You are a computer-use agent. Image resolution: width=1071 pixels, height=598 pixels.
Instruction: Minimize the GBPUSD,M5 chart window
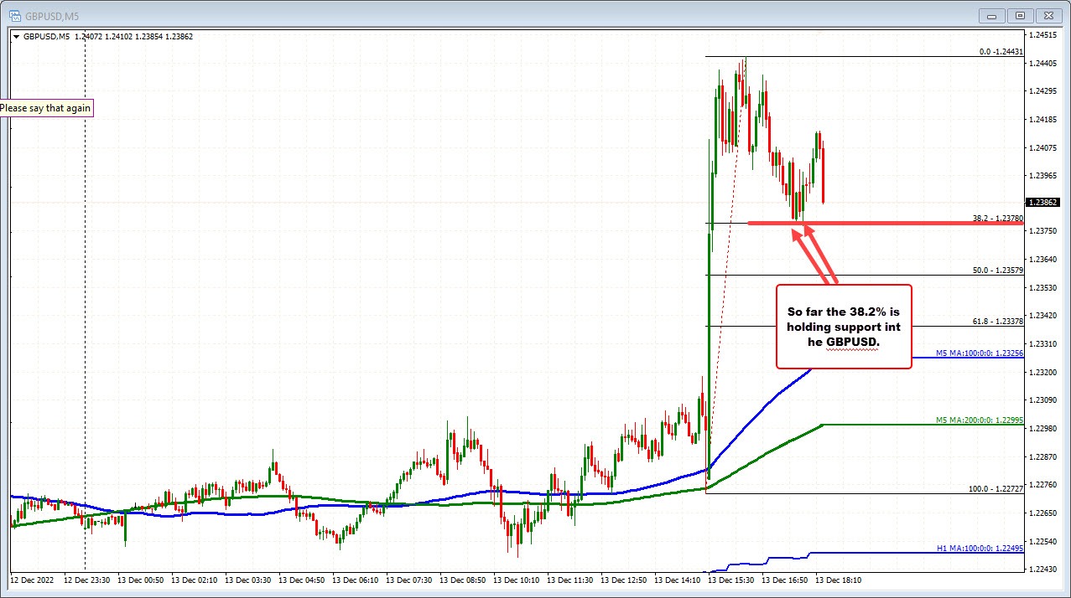point(994,14)
